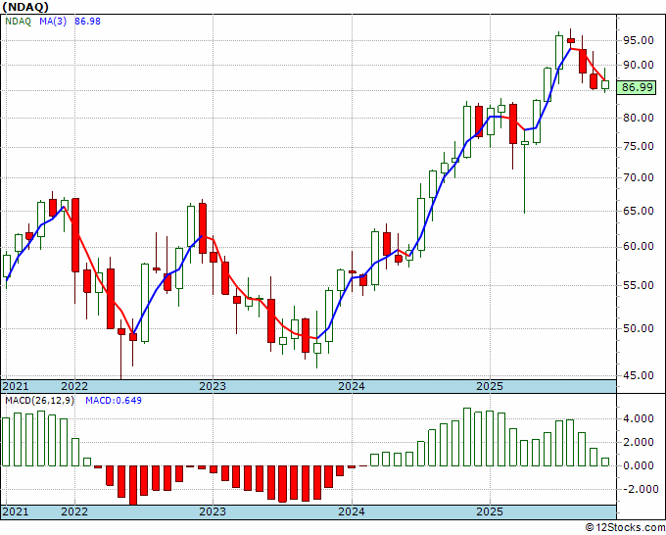This screenshot has height=535, width=666.
Task: Click the 95.00 price axis label
Action: tap(638, 41)
